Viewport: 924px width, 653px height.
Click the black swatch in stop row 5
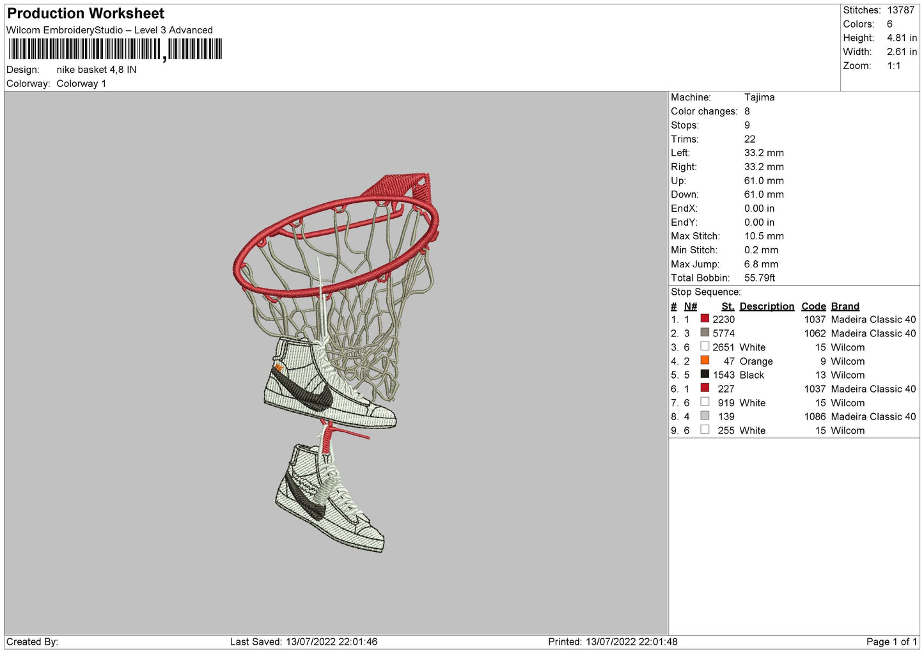pos(705,374)
